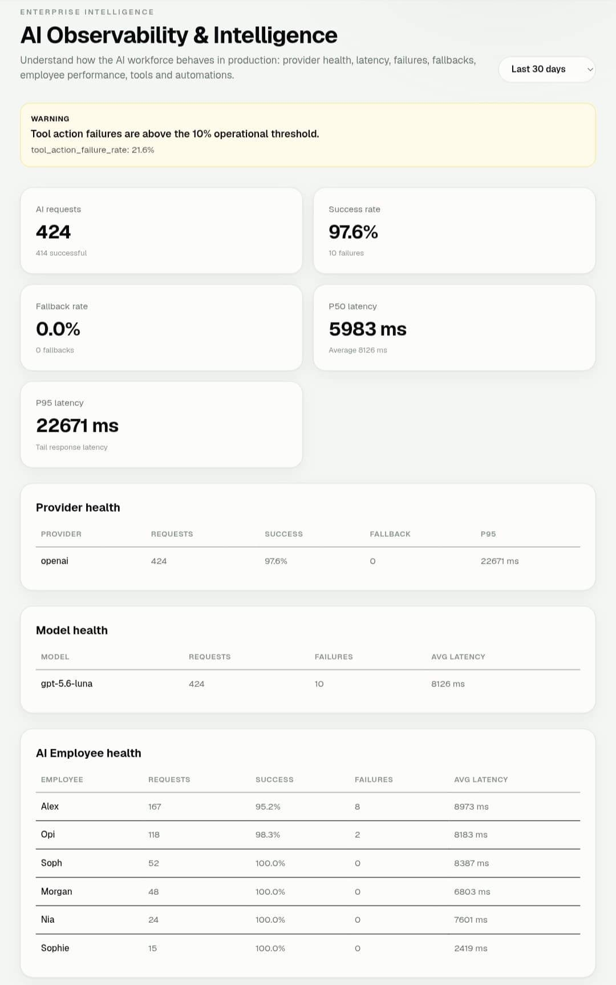The height and width of the screenshot is (985, 616).
Task: Click the PROVIDER column header
Action: (x=61, y=534)
